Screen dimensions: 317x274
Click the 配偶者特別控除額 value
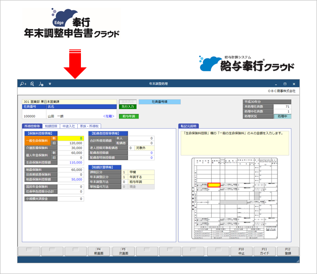click(x=141, y=158)
